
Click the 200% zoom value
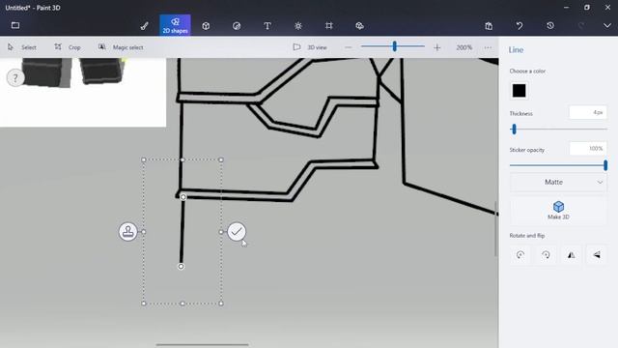point(463,47)
